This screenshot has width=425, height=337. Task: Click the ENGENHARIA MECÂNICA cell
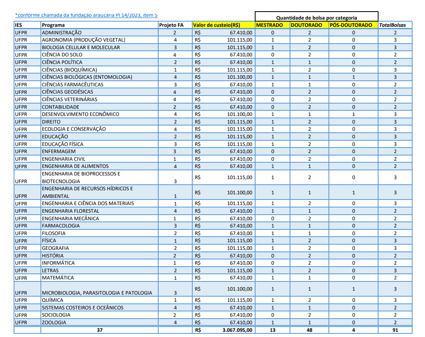tap(99, 218)
